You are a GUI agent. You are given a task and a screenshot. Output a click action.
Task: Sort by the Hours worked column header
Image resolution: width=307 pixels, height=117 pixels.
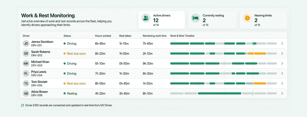click(103, 36)
